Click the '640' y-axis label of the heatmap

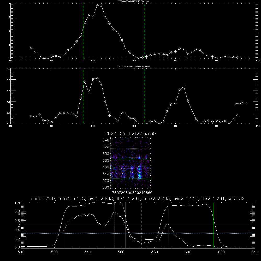pyautogui.click(x=106, y=140)
